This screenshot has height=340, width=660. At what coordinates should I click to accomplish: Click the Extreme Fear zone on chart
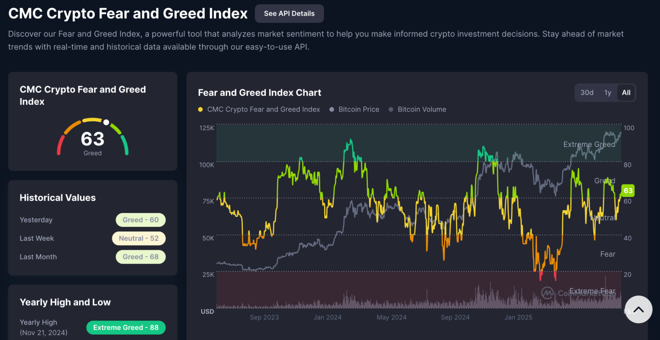pyautogui.click(x=419, y=290)
